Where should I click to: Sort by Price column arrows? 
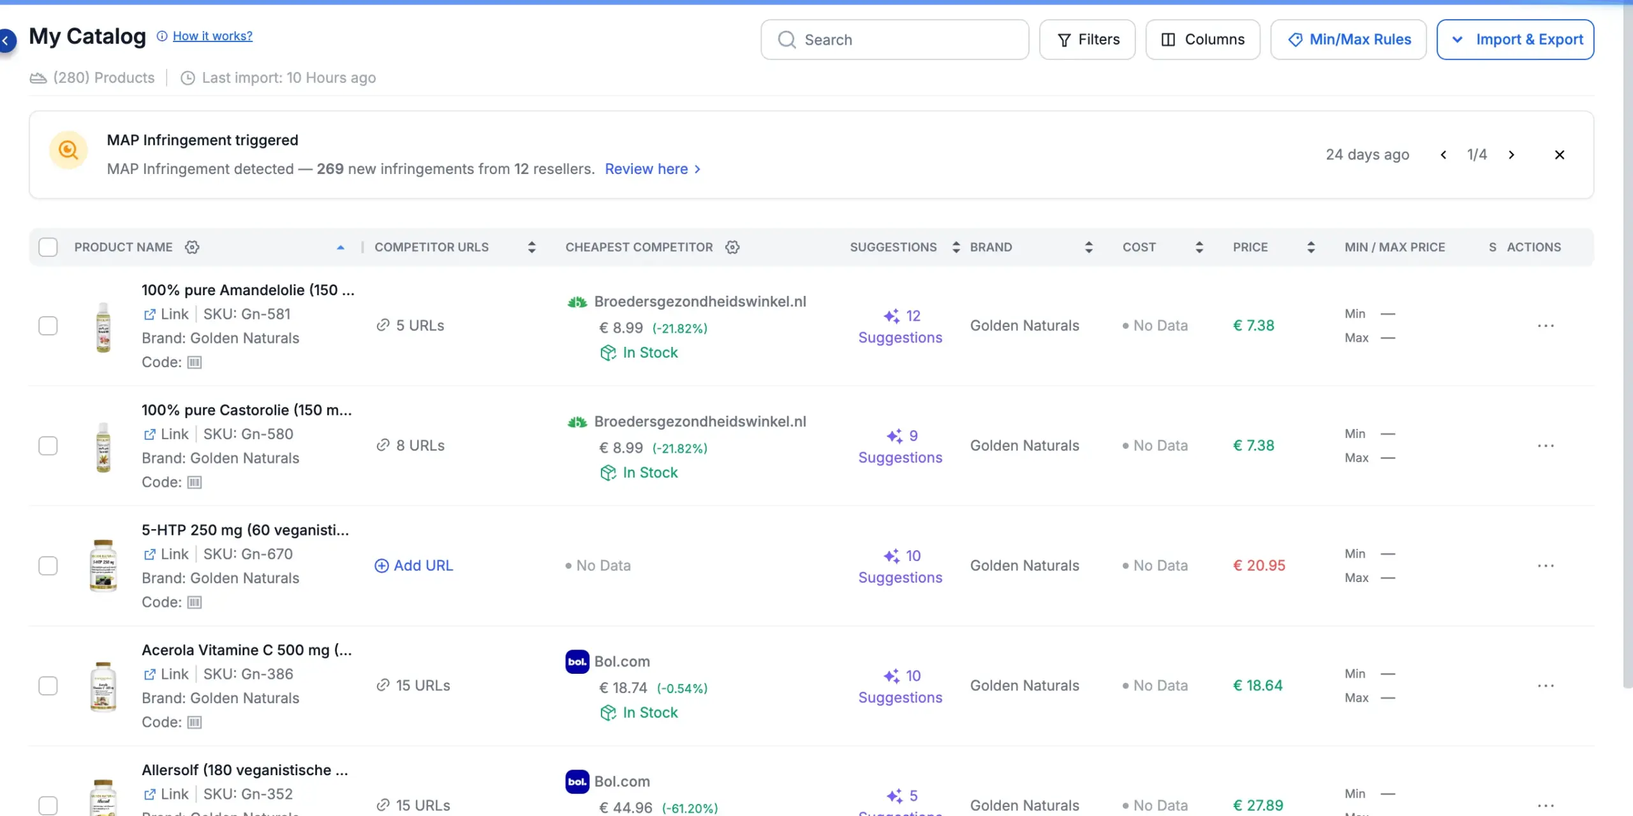1311,247
